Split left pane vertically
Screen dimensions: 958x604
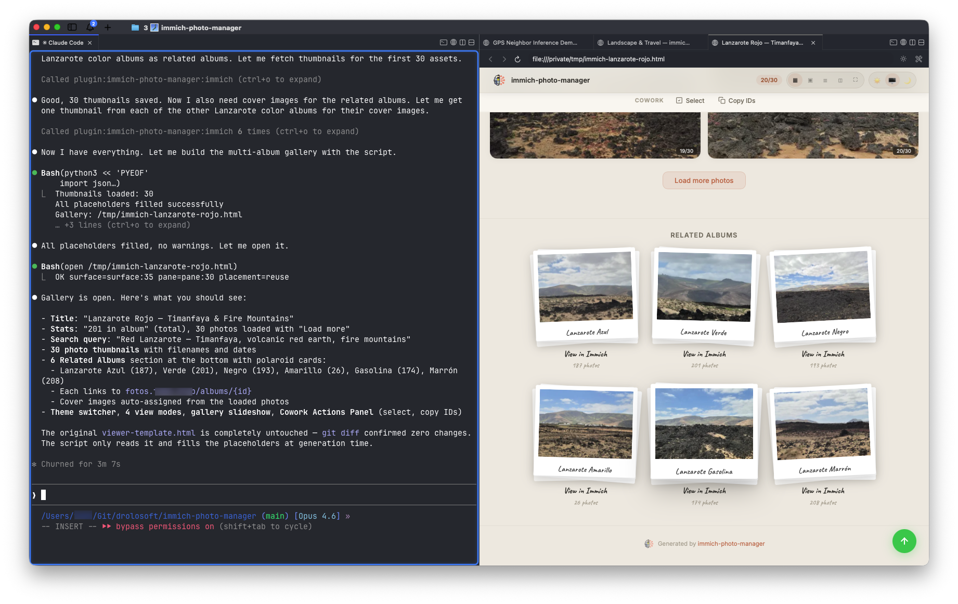tap(462, 43)
